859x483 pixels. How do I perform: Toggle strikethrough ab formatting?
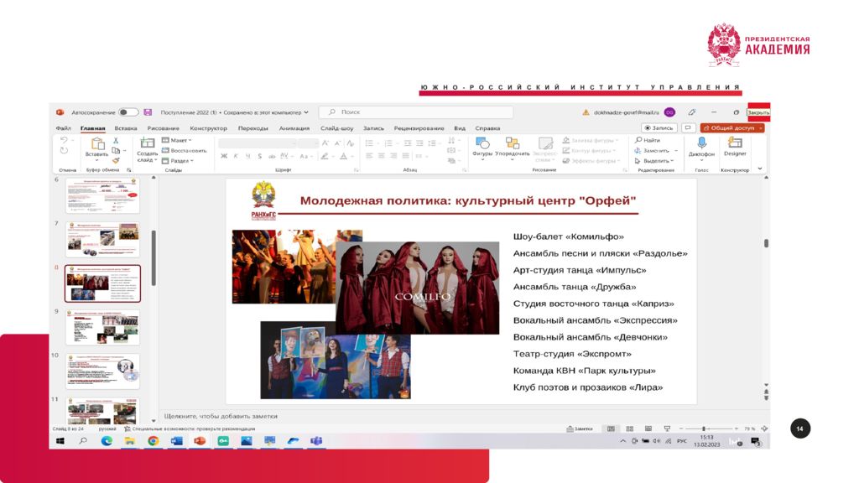[272, 157]
